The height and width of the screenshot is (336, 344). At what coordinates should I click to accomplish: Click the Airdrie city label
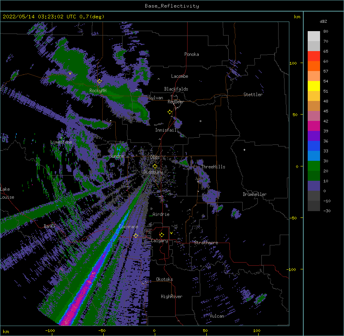click(161, 214)
